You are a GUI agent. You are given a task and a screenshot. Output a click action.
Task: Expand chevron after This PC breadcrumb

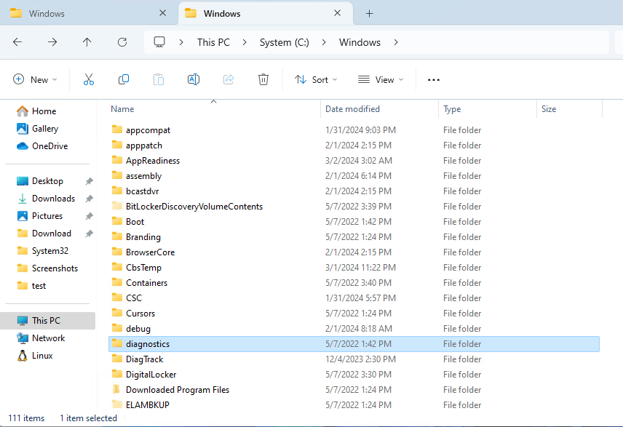click(245, 42)
